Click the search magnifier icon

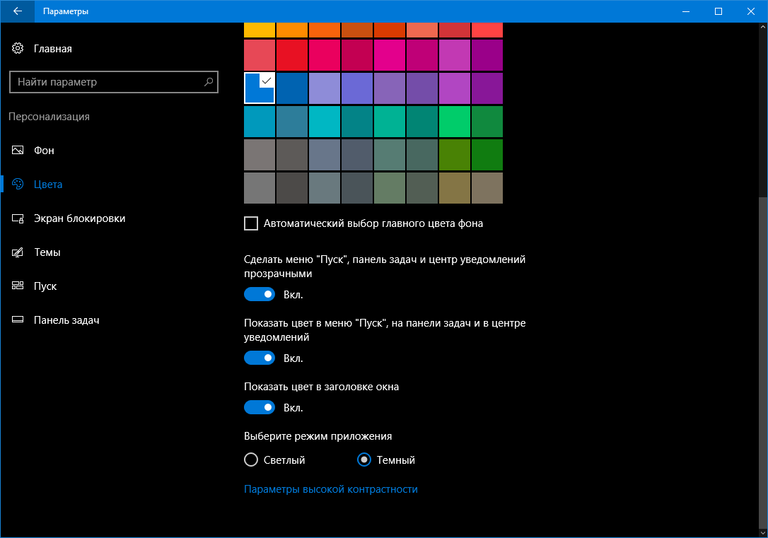point(209,82)
